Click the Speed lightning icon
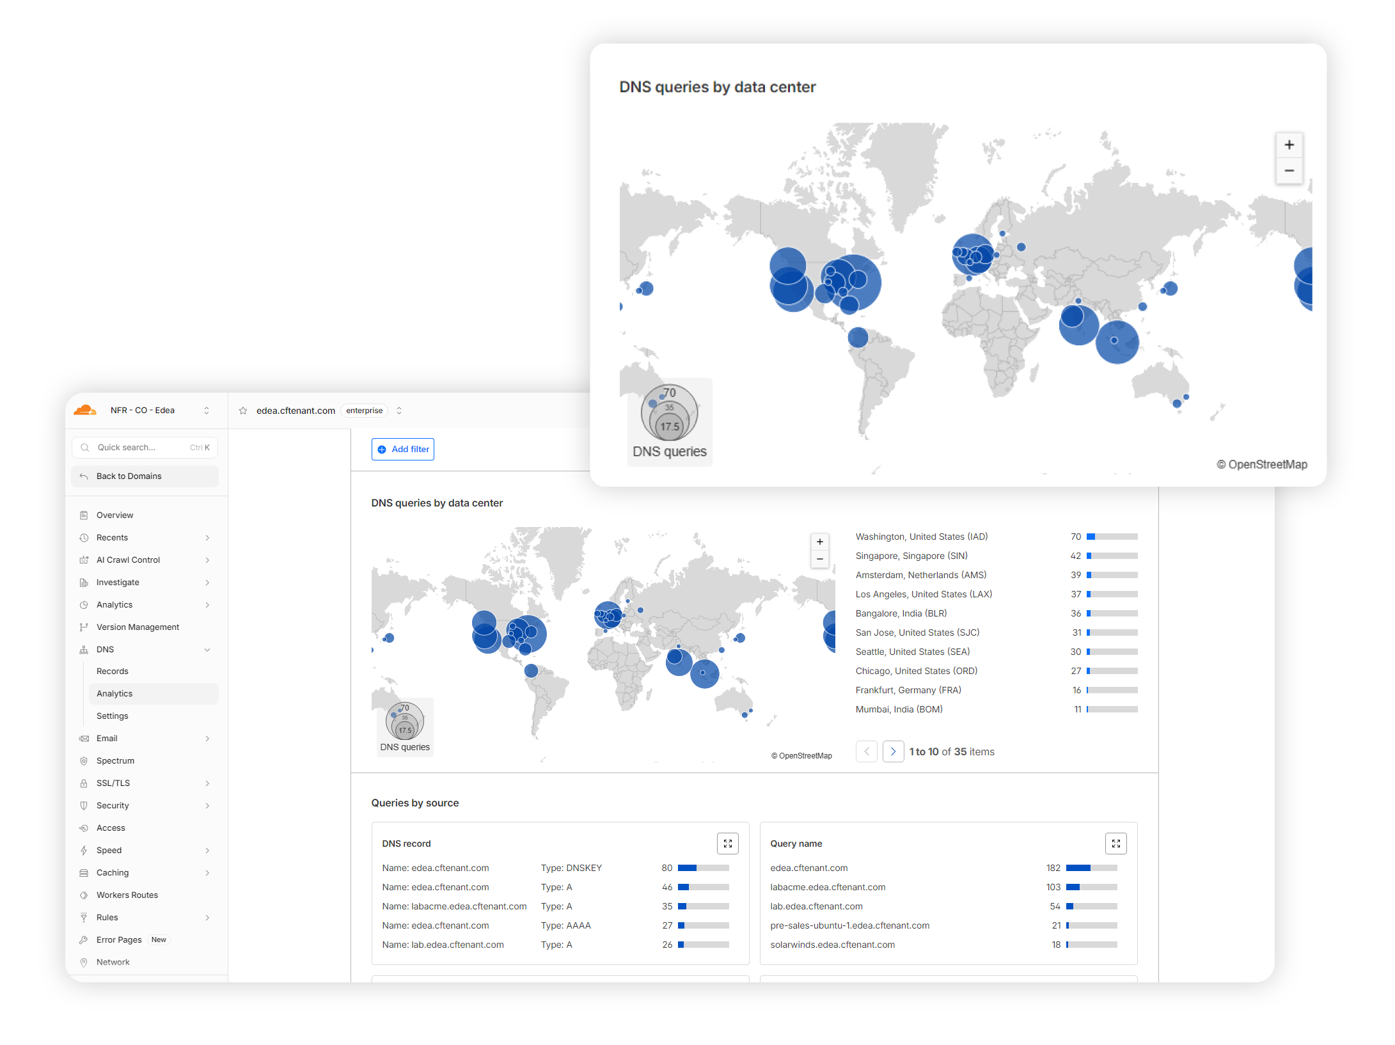Screen dimensions: 1395x1045 [84, 850]
